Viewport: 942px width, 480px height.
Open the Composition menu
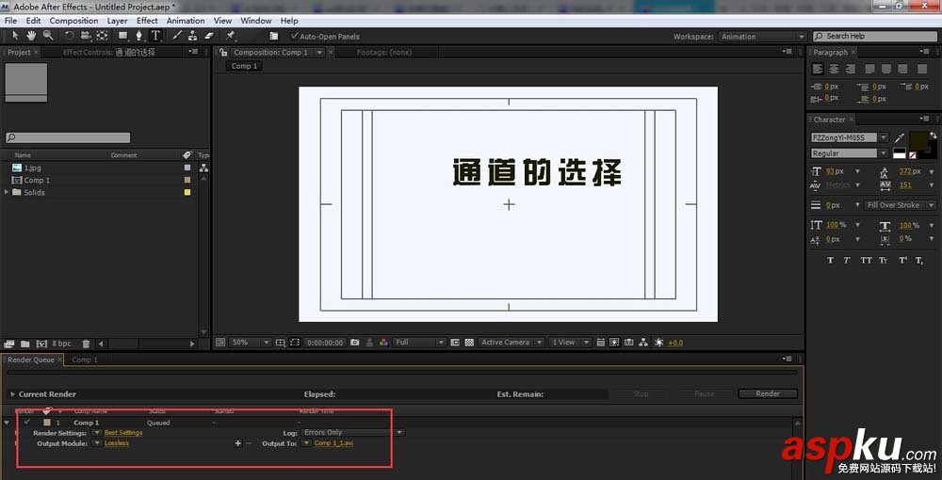73,21
